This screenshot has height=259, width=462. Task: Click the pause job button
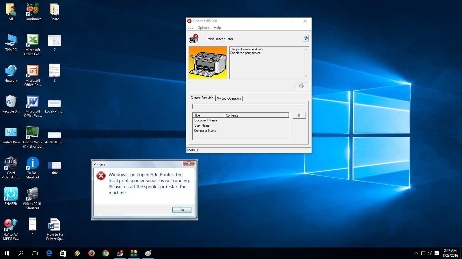tap(299, 115)
